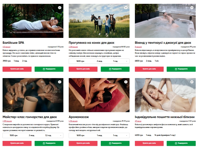Viewport: 198px width, 147px height.
Task: Click Купити для себе under Балійське SPA
Action: click(17, 69)
